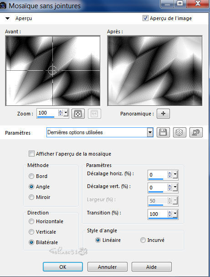Click the Panoramique pan arrows button

pos(163,114)
